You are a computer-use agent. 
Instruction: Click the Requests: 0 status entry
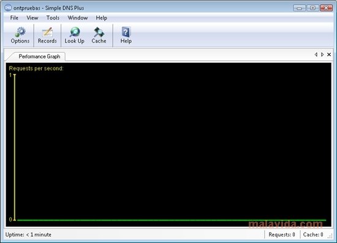click(x=282, y=234)
